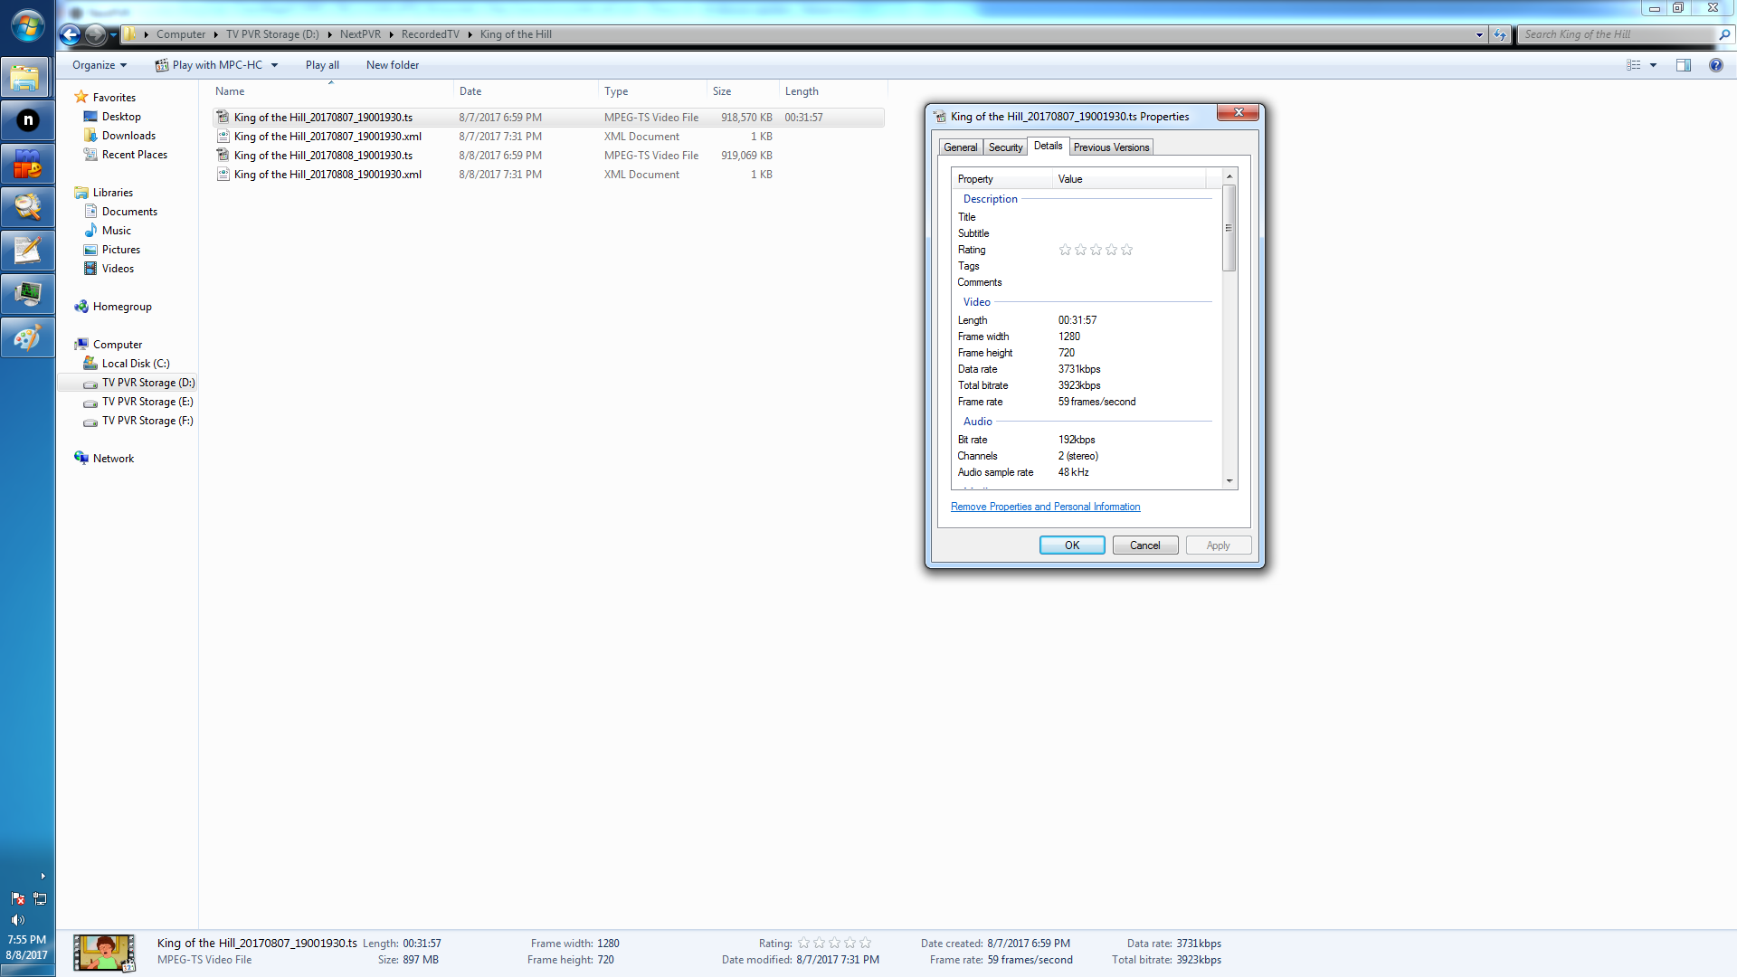Open the magnifier search taskbar icon
The height and width of the screenshot is (977, 1737).
[x=27, y=207]
